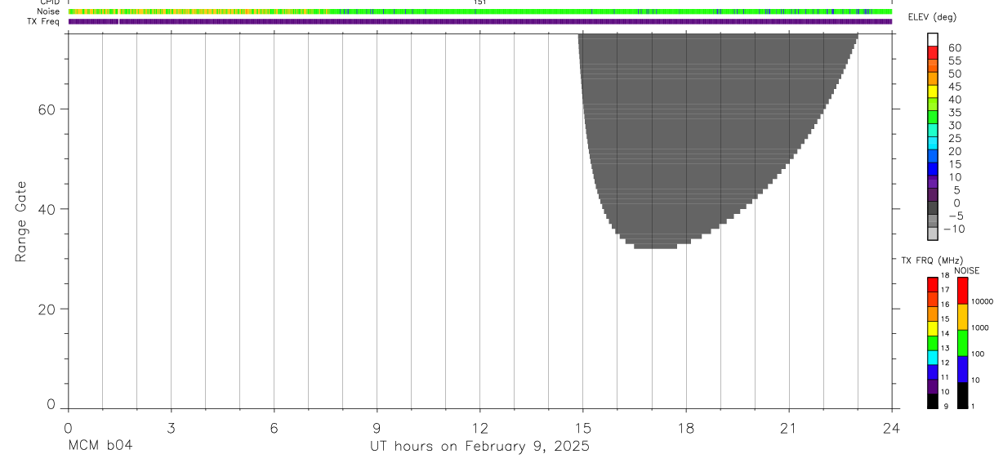Click the '18' label on TX FRQ colorbar
The width and height of the screenshot is (1003, 463).
pyautogui.click(x=945, y=276)
